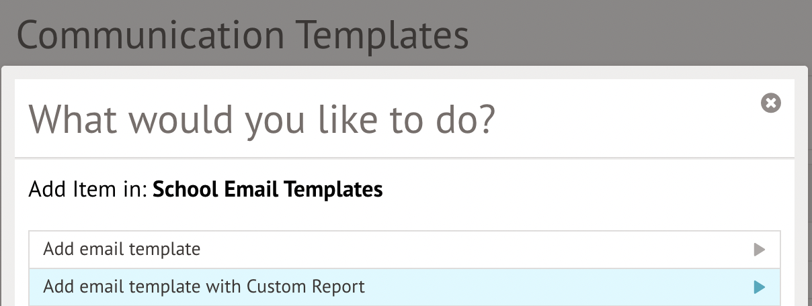Click the "Communication Templates" page title
Image resolution: width=812 pixels, height=306 pixels.
(243, 35)
